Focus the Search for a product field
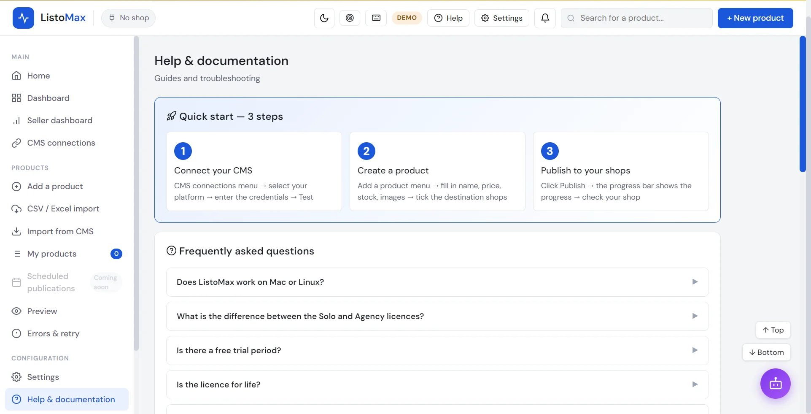The width and height of the screenshot is (811, 414). [x=636, y=18]
